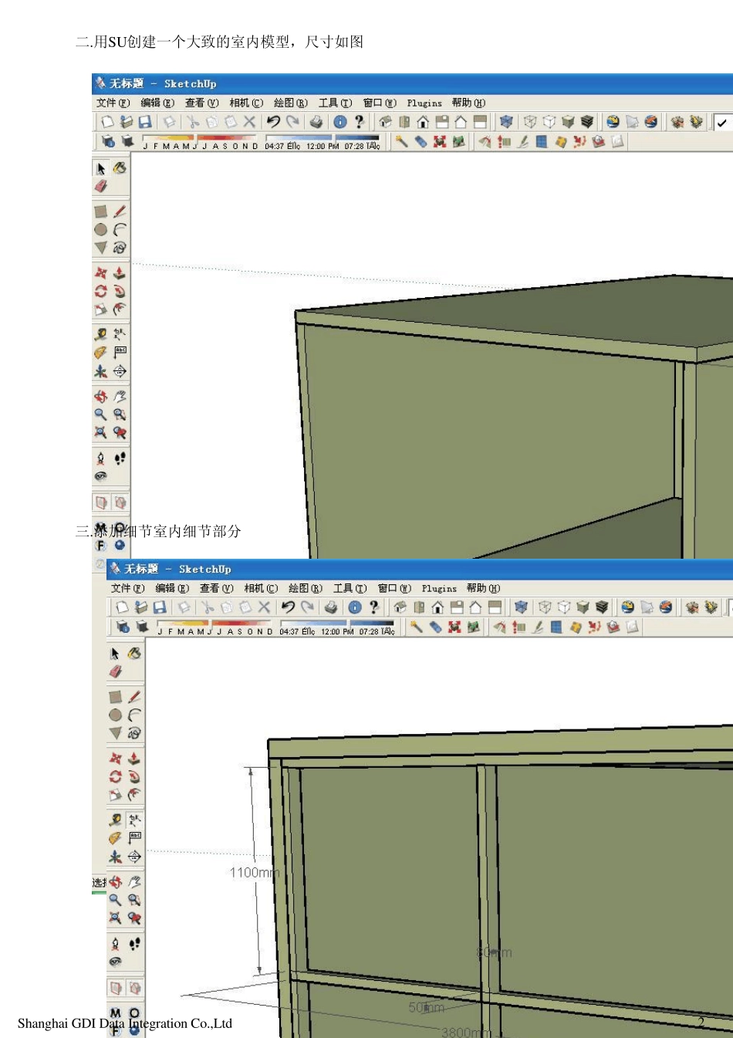Toggle section cut display in upper SketchUp side toolbar
Image resolution: width=733 pixels, height=1038 pixels.
(120, 502)
